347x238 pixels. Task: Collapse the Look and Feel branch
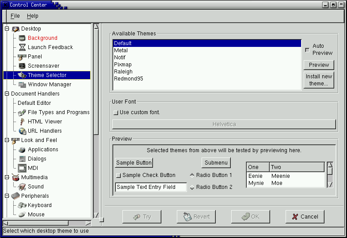pos(7,140)
